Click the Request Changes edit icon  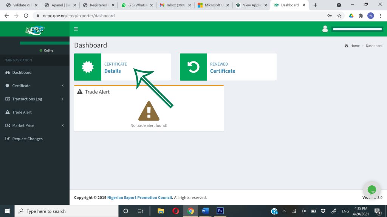point(7,138)
